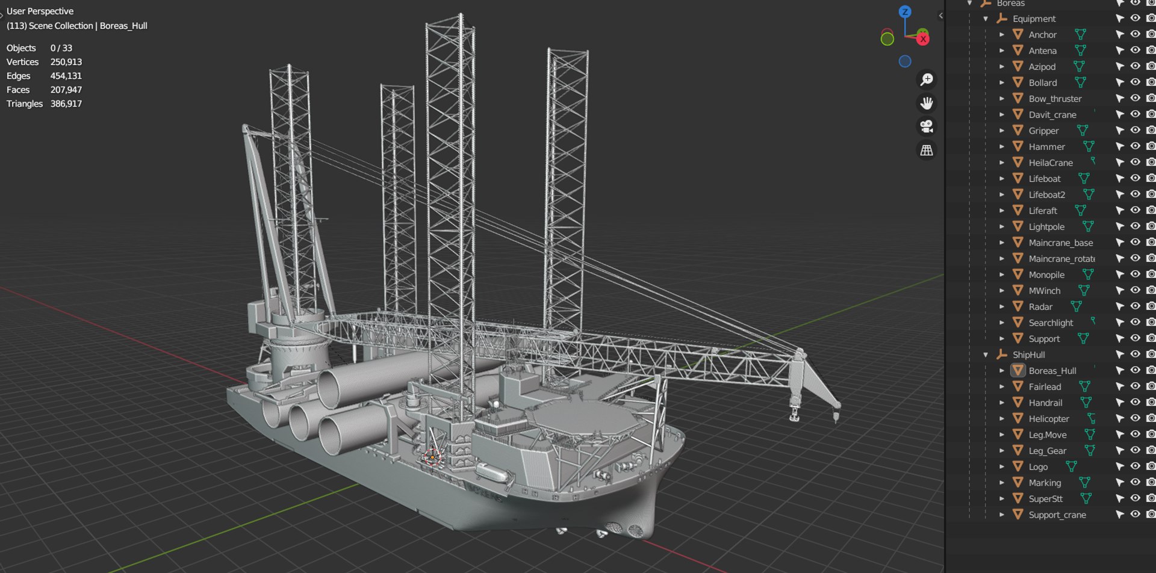Screen dimensions: 1156x573
Task: Select Handrail in the outliner
Action: 1045,403
